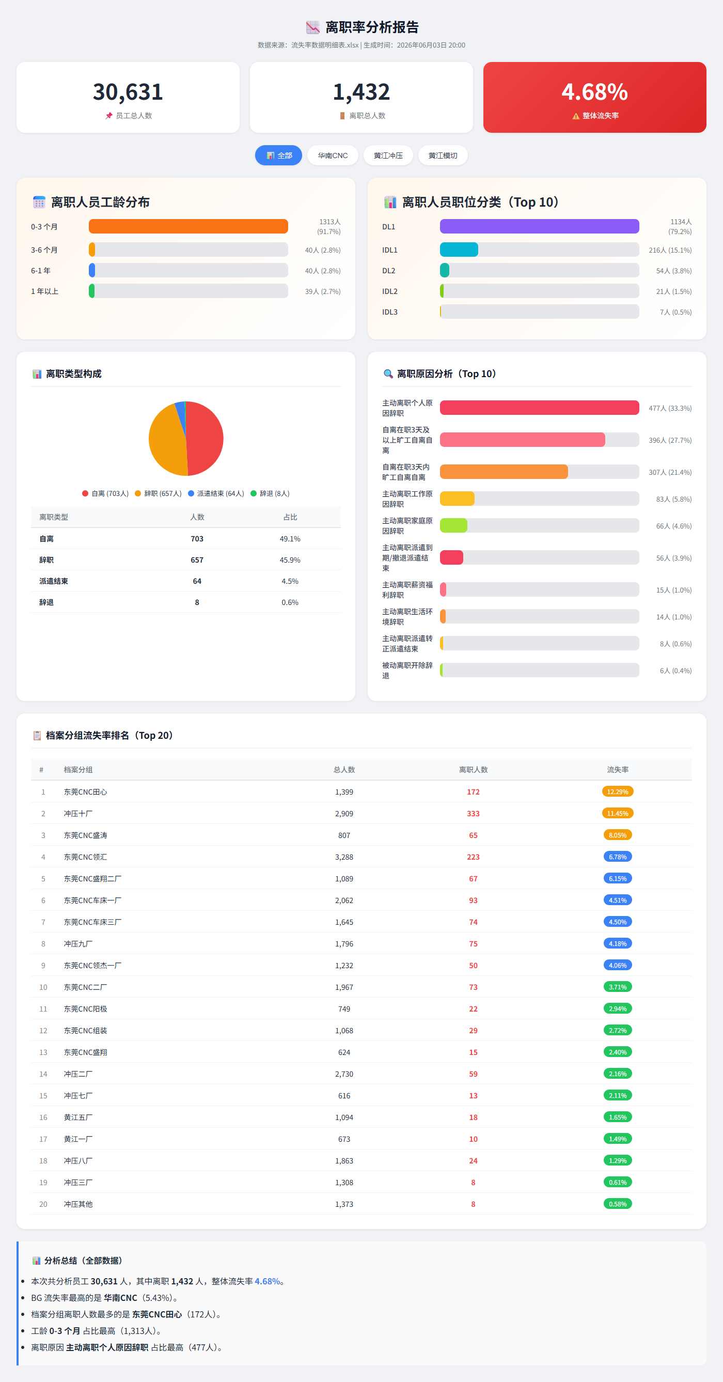Click the bar chart icon beside 离职人员职位分类

390,202
